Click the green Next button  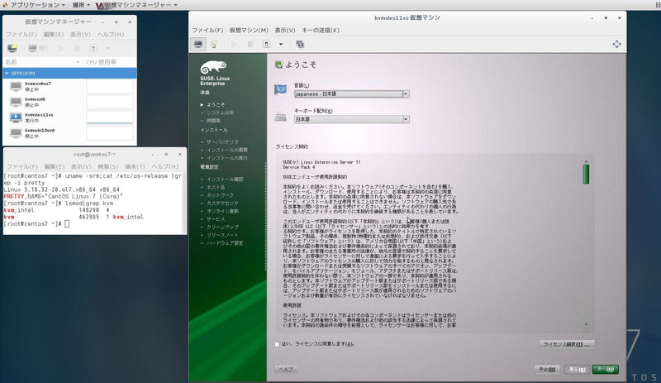point(606,370)
